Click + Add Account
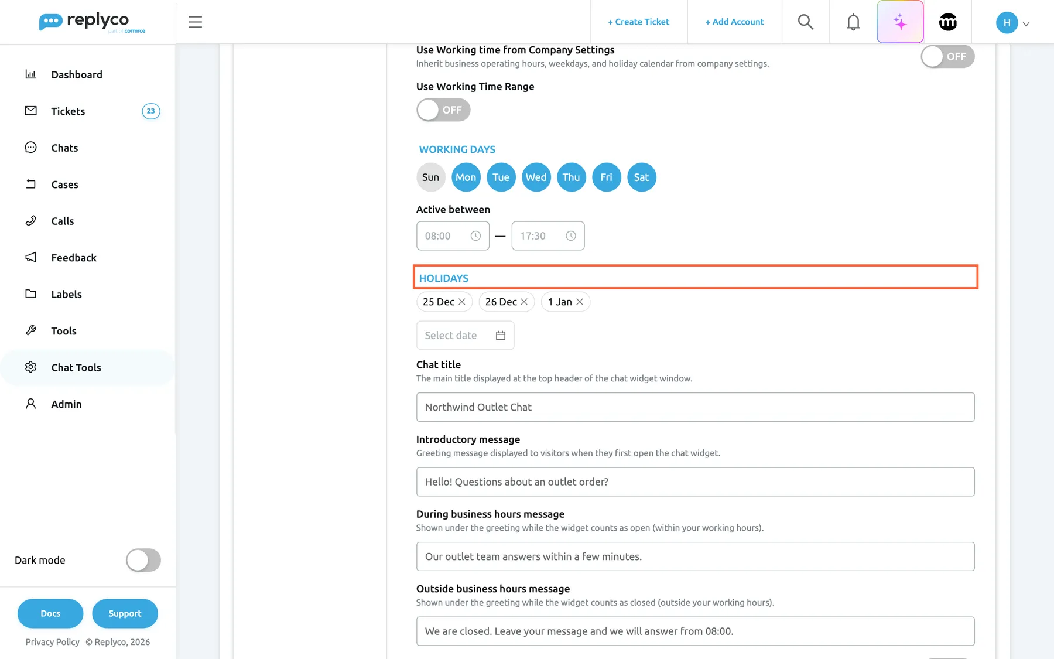This screenshot has width=1054, height=659. coord(734,22)
